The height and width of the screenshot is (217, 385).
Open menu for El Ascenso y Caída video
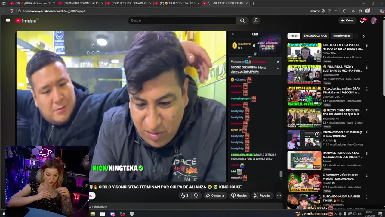(x=367, y=175)
